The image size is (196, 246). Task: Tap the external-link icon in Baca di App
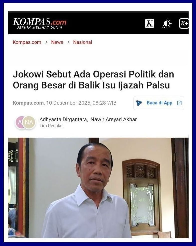(179, 103)
